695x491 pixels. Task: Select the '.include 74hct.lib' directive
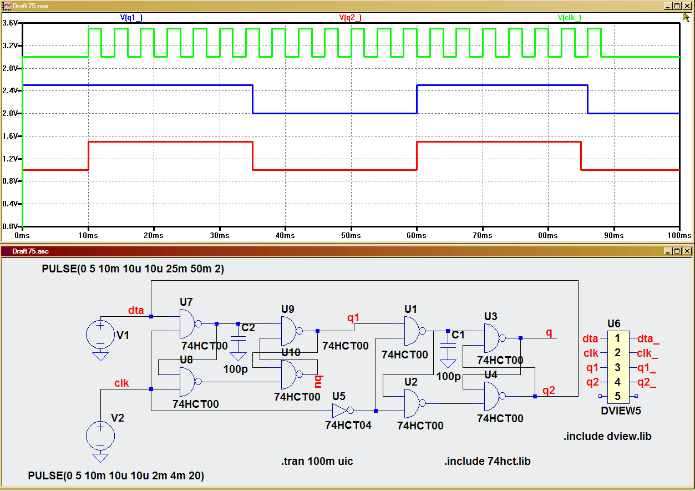488,462
